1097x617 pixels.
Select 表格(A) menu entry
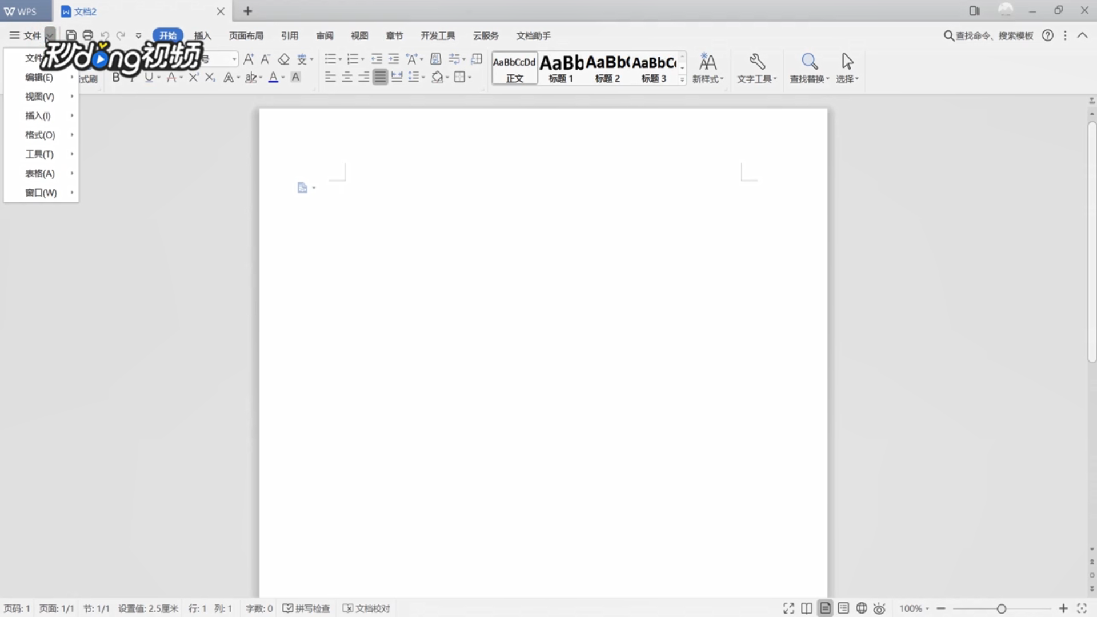click(x=40, y=173)
